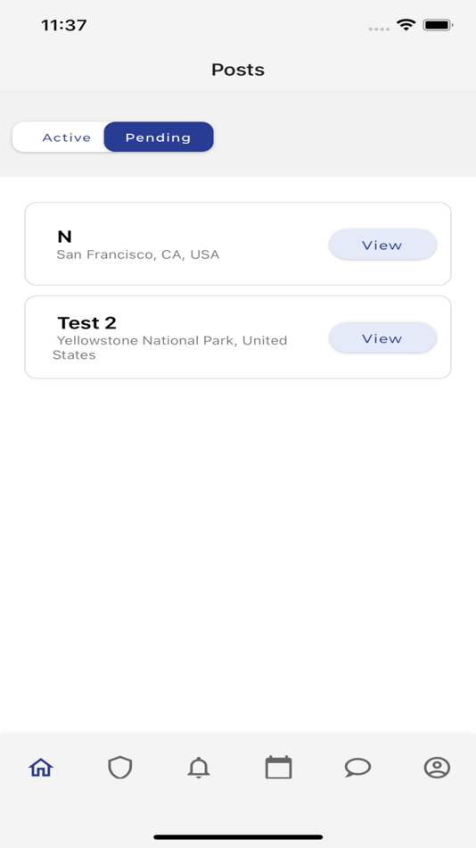Viewport: 476px width, 848px height.
Task: Tap the battery status icon
Action: (439, 25)
